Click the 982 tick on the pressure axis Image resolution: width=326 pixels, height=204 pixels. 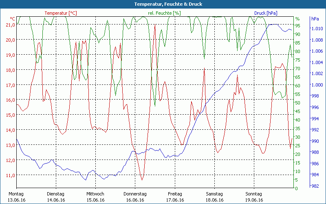pos(315,186)
